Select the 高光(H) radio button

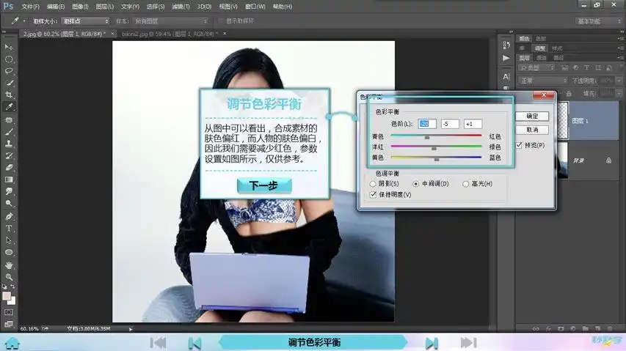click(x=465, y=184)
